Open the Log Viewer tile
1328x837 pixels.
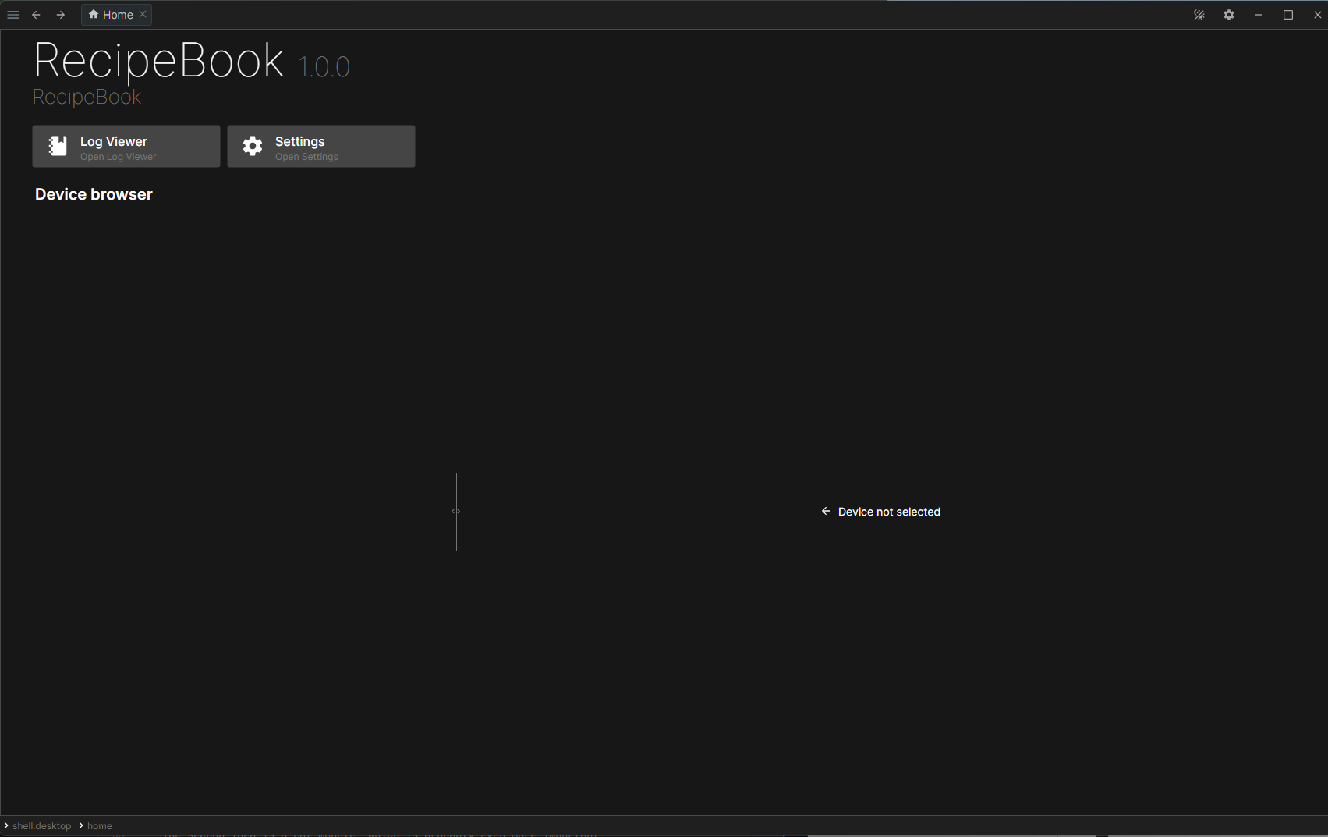tap(126, 147)
